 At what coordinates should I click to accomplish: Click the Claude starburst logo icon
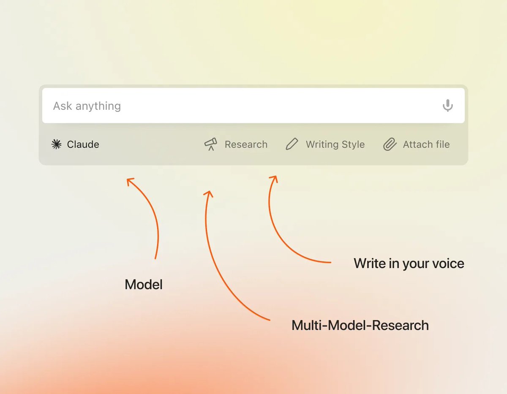click(x=56, y=144)
